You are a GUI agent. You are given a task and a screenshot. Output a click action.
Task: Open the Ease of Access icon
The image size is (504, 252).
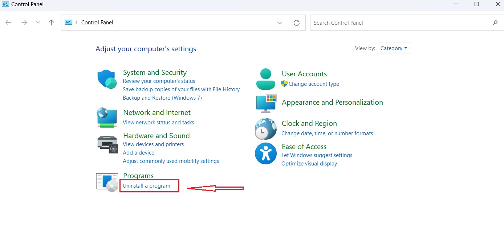tap(265, 153)
